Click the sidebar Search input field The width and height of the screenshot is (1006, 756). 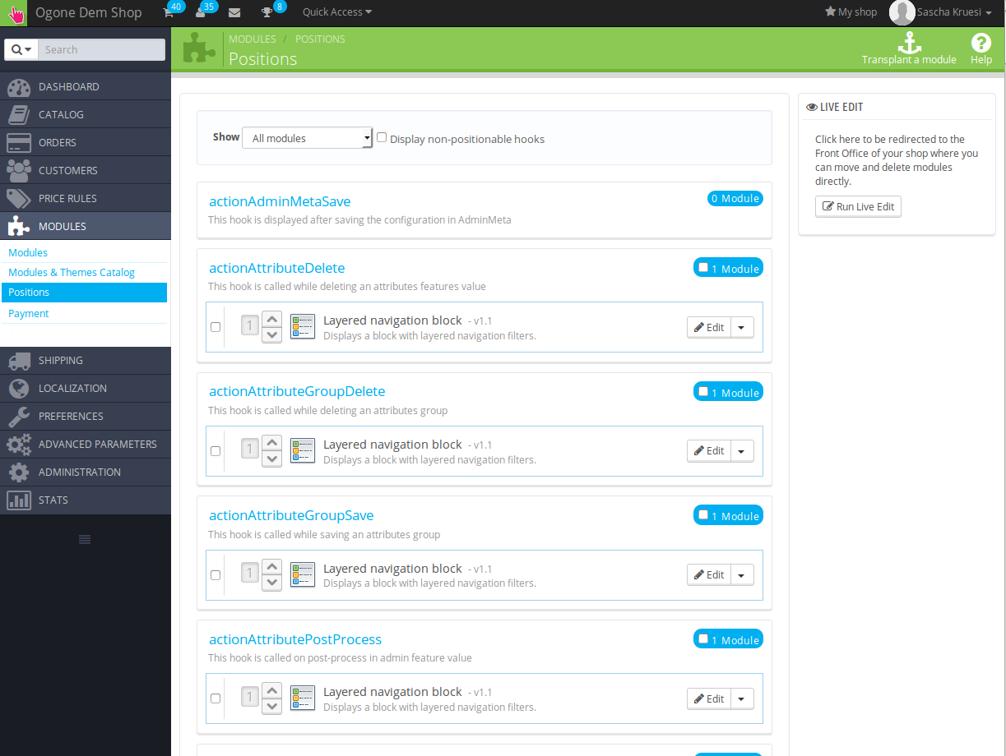tap(101, 49)
